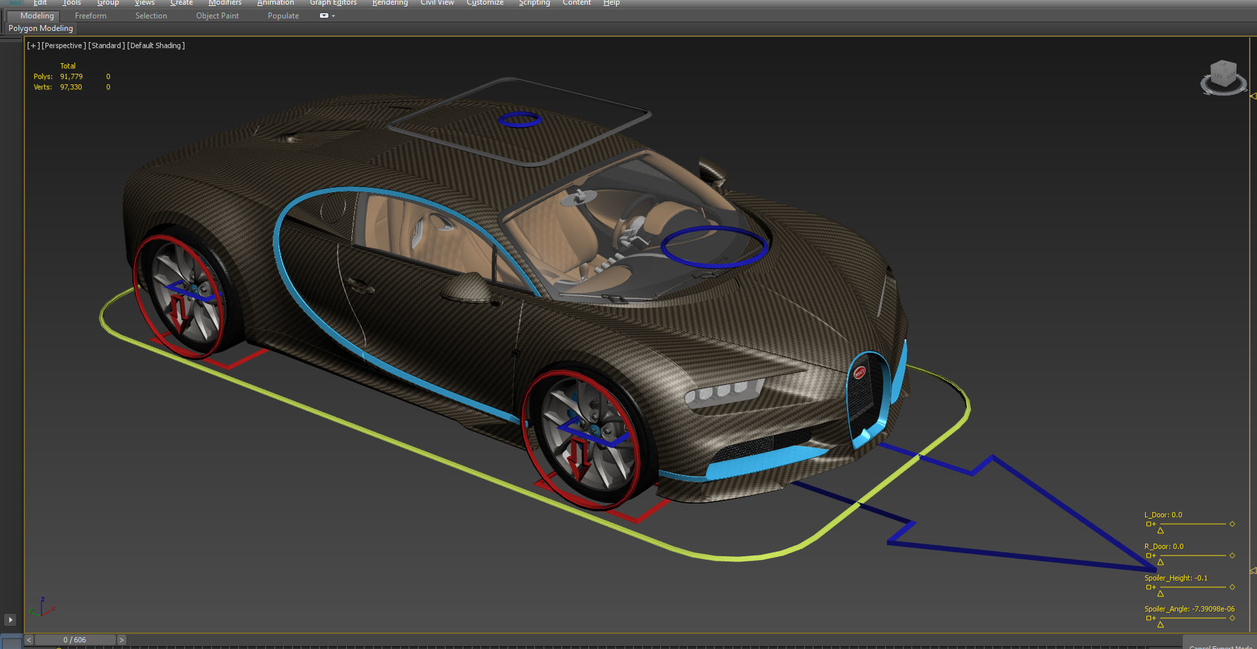Screen dimensions: 1257x649
Task: Click the L_Door slider width diamond handle
Action: (x=1232, y=524)
